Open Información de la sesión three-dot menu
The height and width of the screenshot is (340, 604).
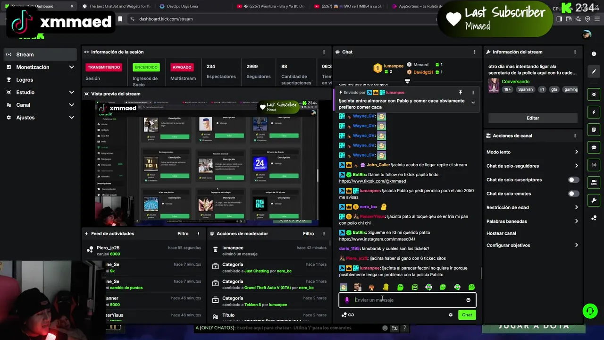[324, 52]
